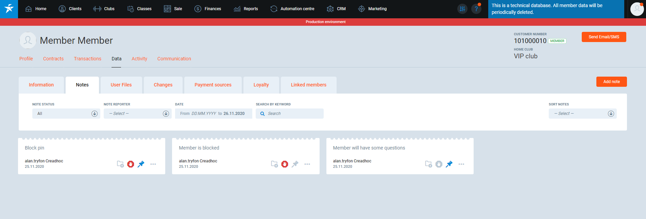The image size is (646, 219).
Task: Open the Reports menu in top navigation
Action: [246, 9]
